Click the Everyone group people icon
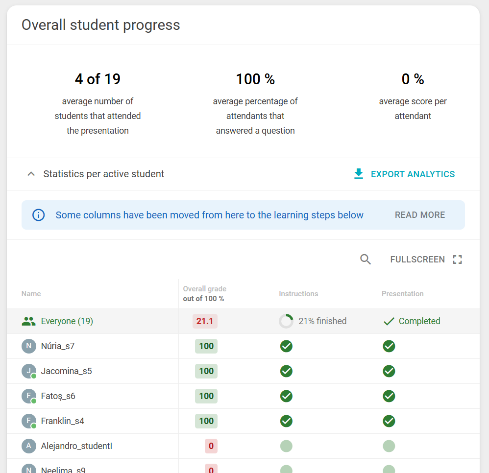Screen dimensions: 489x473 pyautogui.click(x=29, y=321)
